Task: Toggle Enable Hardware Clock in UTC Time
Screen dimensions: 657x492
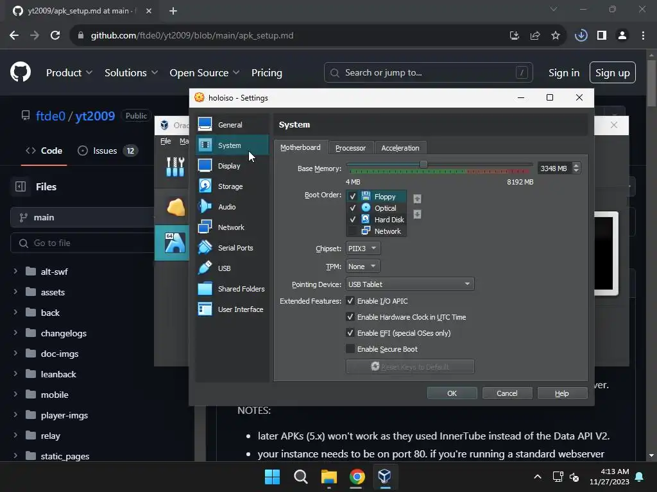Action: point(350,316)
